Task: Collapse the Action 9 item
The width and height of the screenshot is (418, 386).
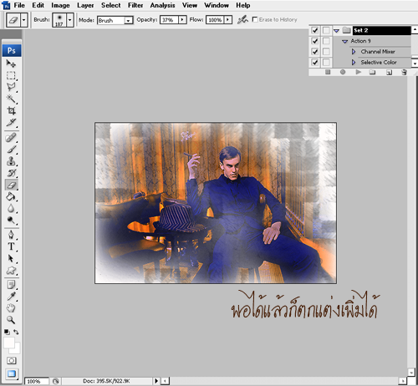Action: [x=345, y=41]
